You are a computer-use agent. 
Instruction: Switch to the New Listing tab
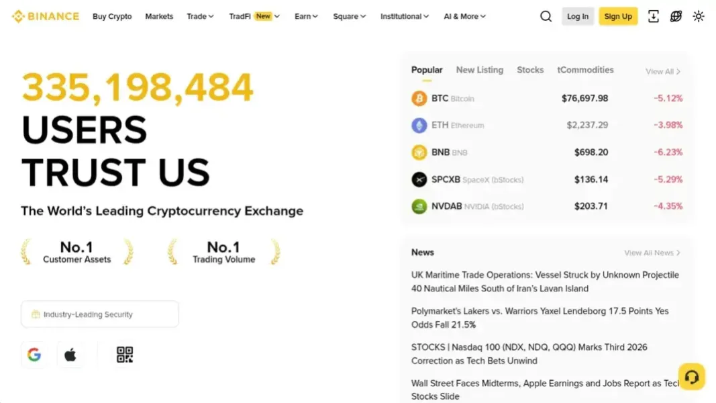(x=480, y=70)
